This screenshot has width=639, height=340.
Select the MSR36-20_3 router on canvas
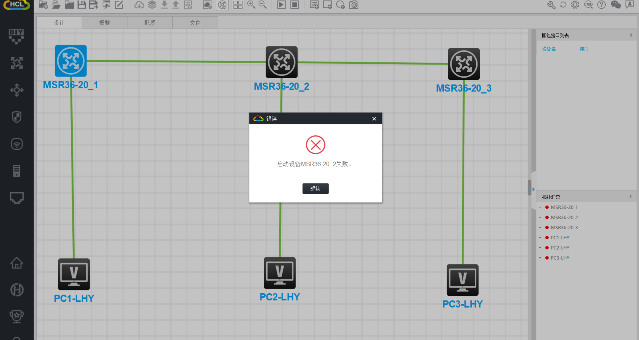[464, 64]
